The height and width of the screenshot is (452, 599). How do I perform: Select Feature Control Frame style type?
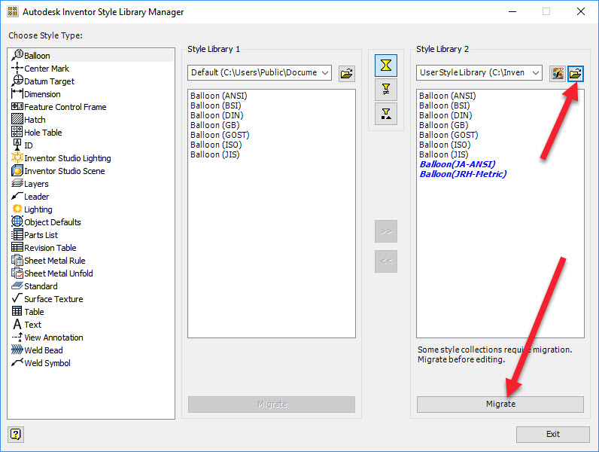click(x=59, y=107)
